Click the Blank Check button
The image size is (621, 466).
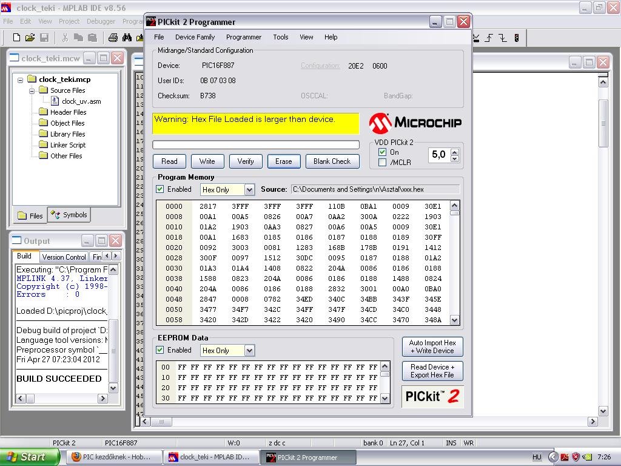coord(332,161)
